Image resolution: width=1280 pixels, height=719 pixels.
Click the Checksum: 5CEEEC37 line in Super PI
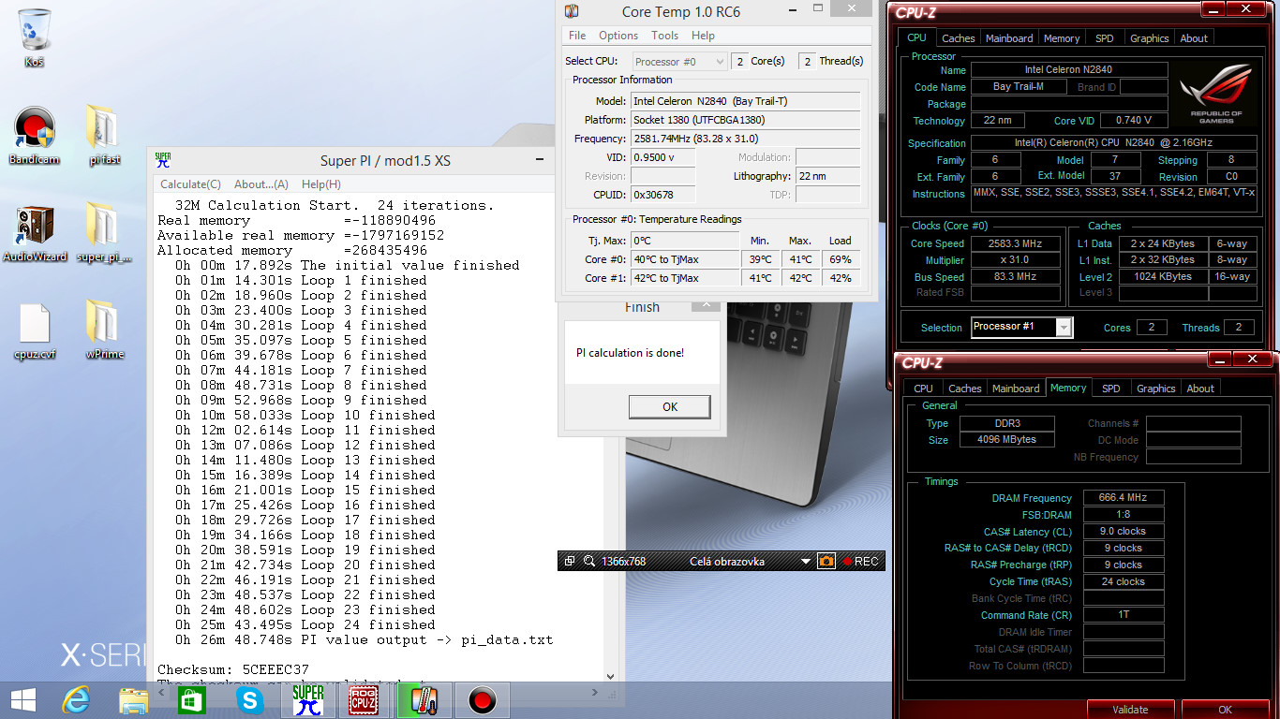pyautogui.click(x=233, y=669)
